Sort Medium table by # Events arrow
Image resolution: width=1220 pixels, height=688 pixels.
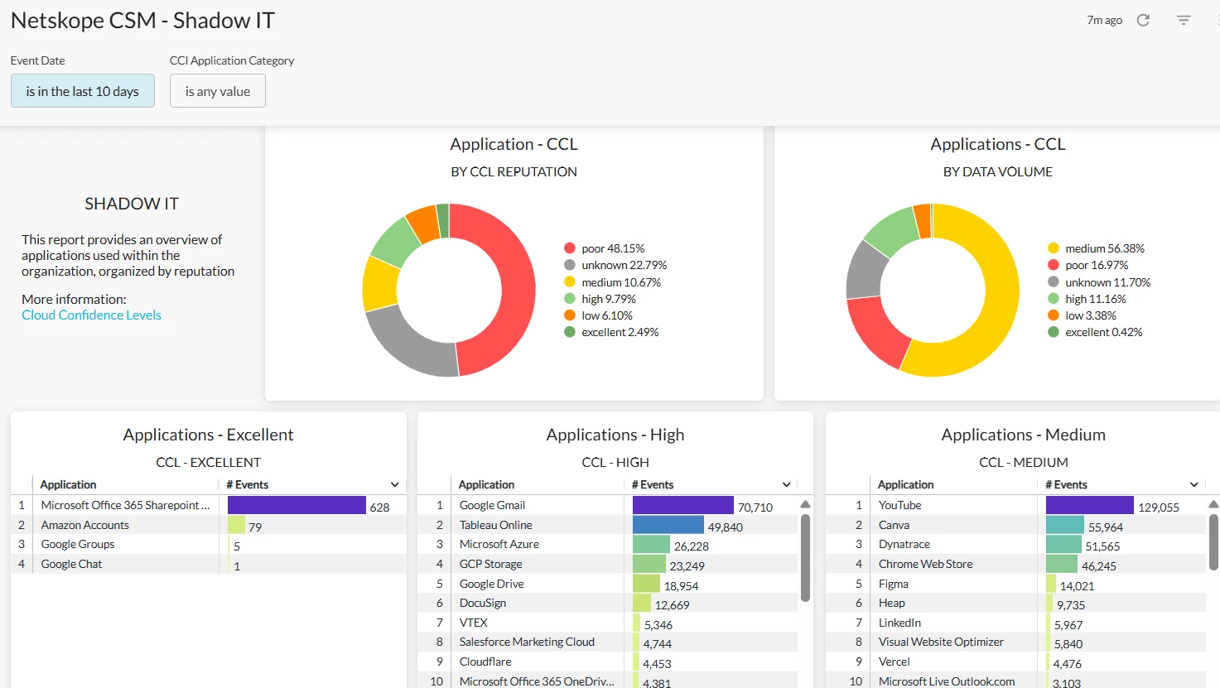[x=1194, y=484]
